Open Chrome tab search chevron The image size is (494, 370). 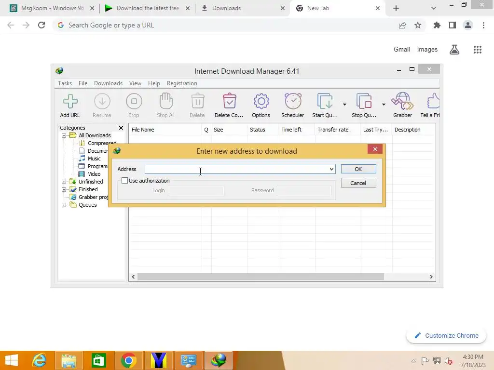point(434,8)
